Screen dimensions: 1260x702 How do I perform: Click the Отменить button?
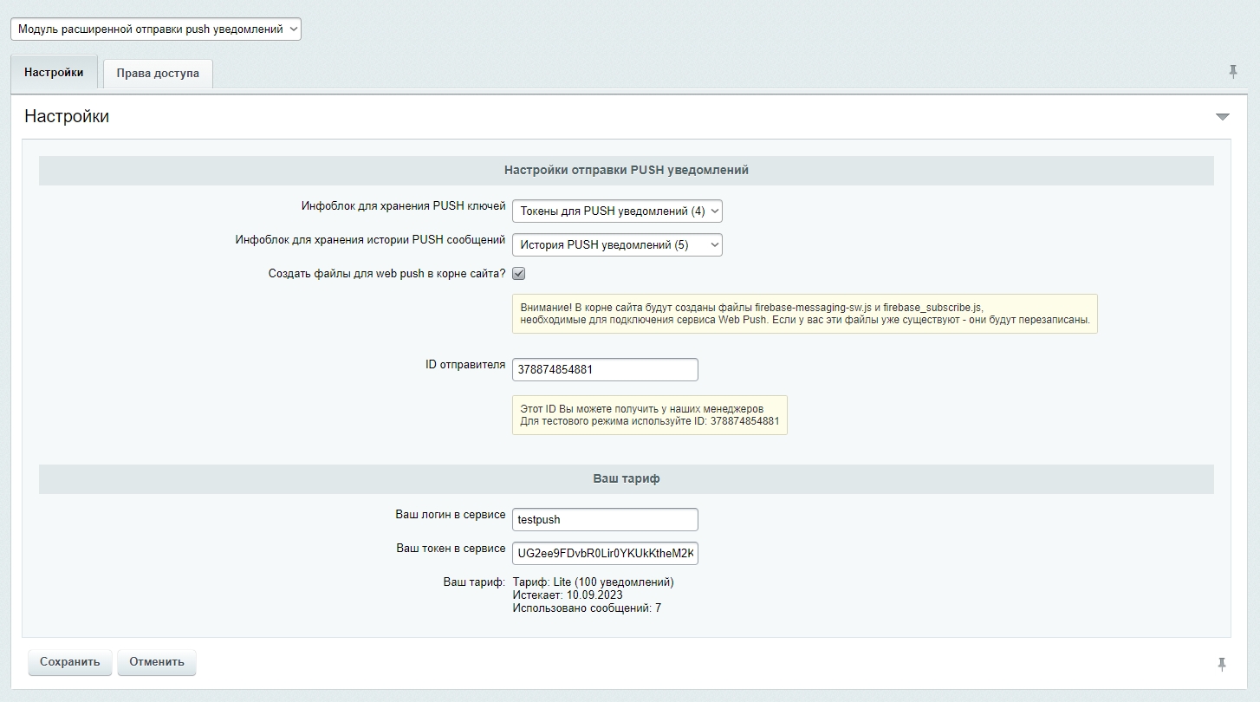click(157, 662)
